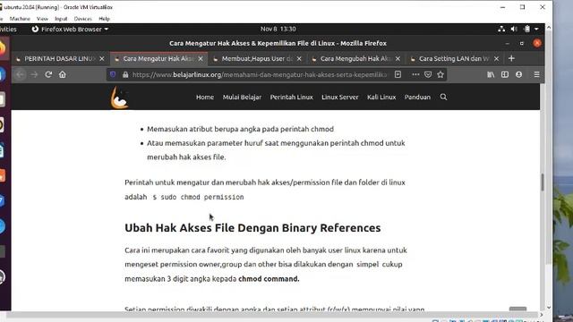Click the belajarlinux site logo

119,97
